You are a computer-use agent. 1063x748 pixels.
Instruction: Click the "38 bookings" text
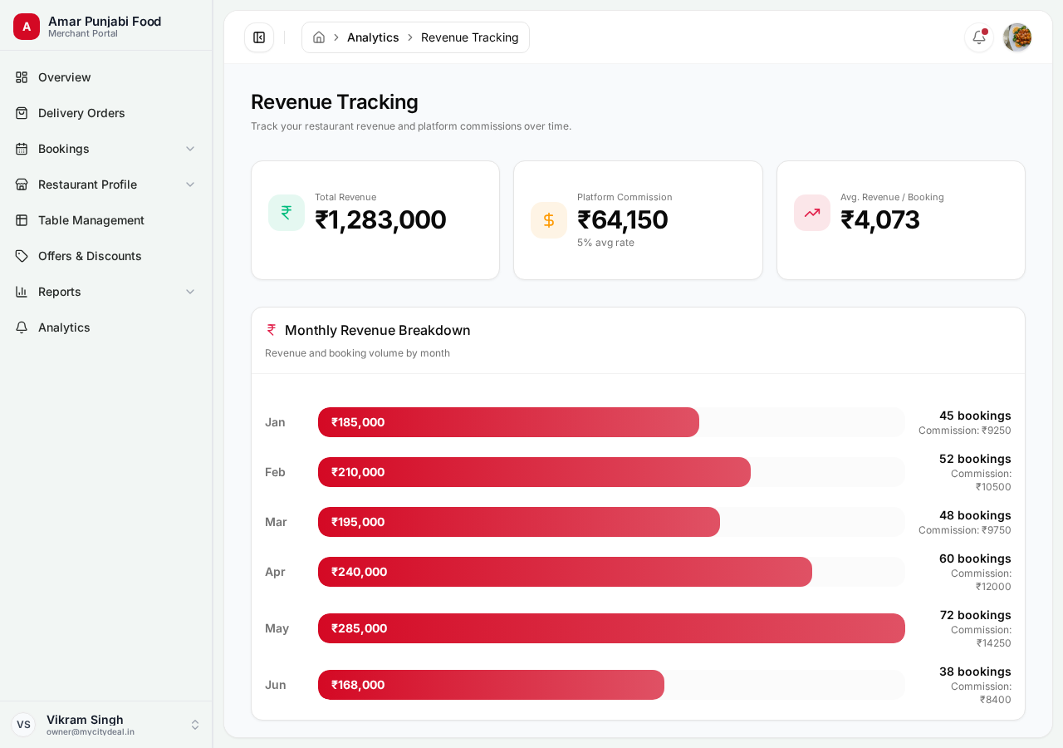pos(975,672)
